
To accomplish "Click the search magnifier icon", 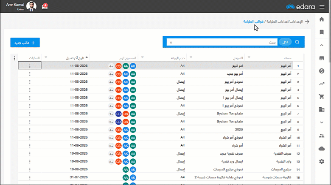I will (x=297, y=42).
